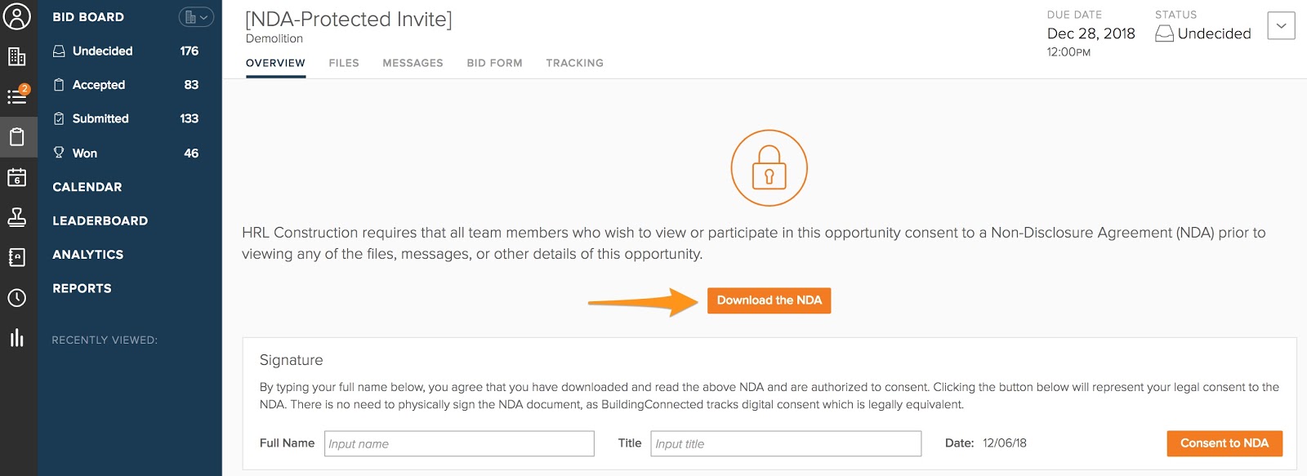
Task: Expand the office switcher dropdown beside Bid Board
Action: pos(196,17)
